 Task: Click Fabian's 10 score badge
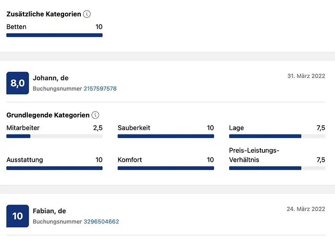tap(18, 216)
